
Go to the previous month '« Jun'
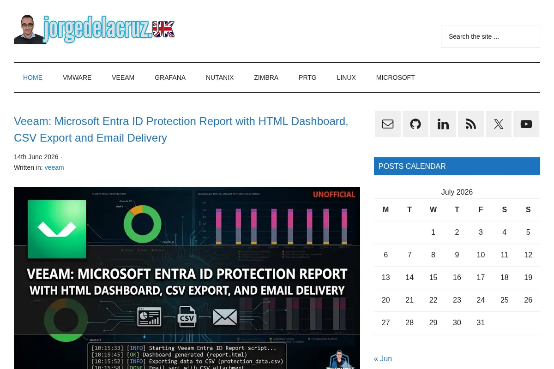pos(383,358)
